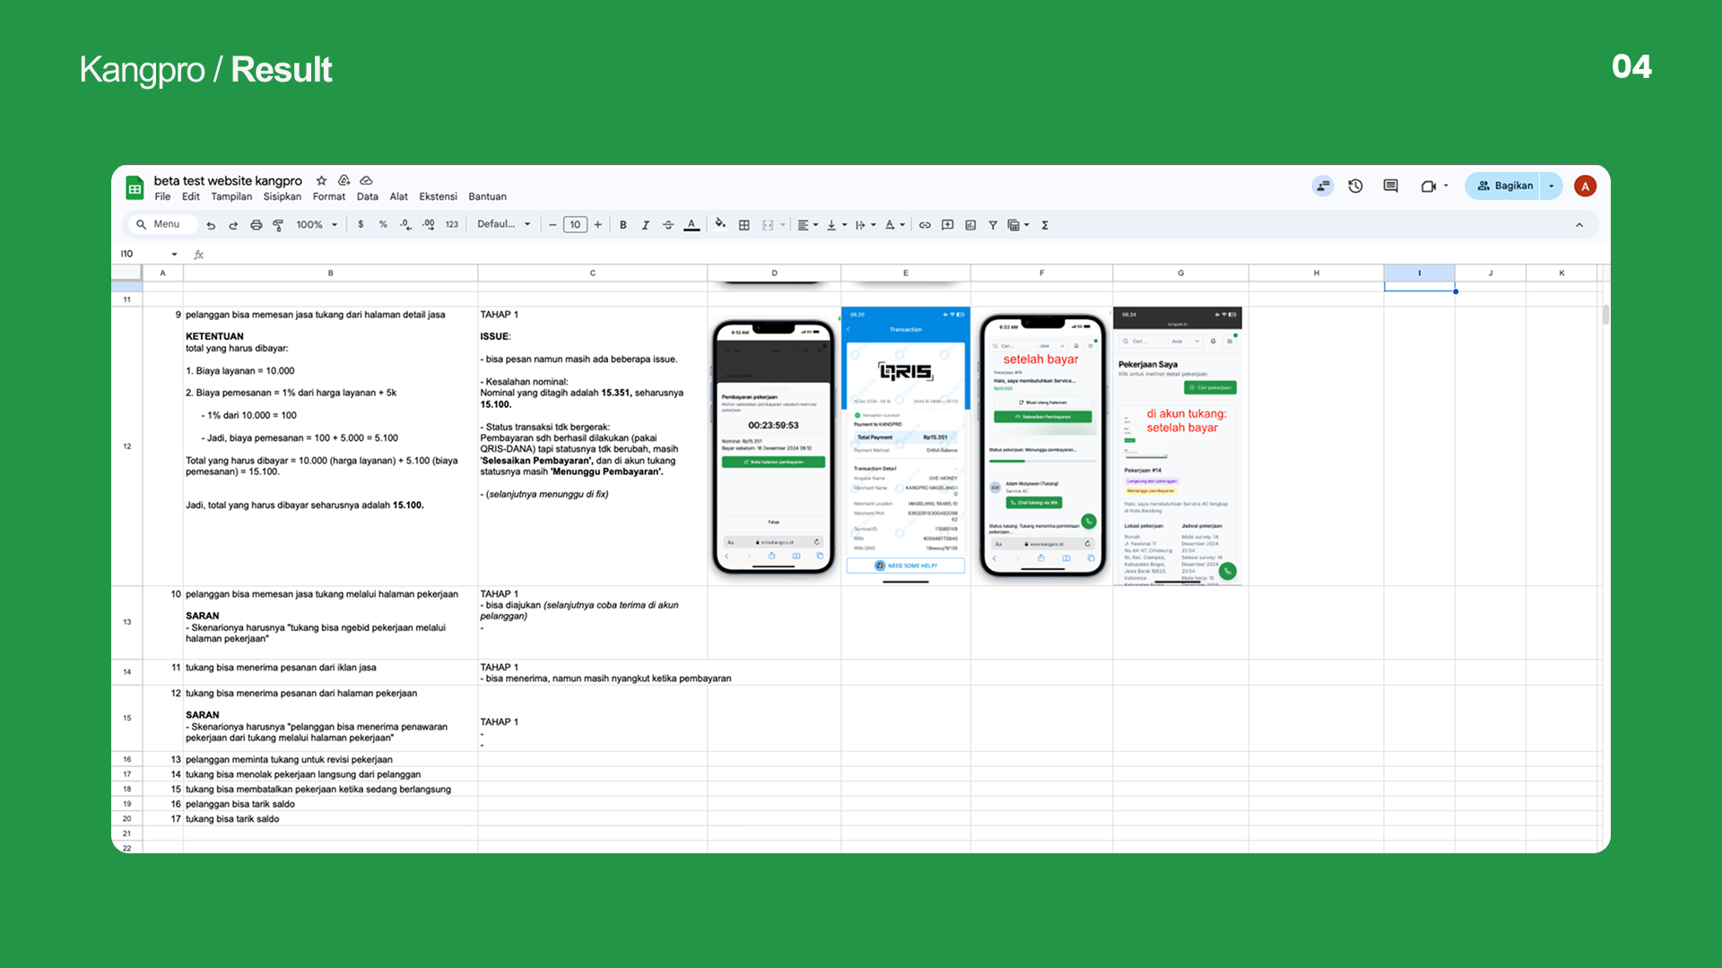
Task: Toggle italic formatting
Action: (x=646, y=225)
